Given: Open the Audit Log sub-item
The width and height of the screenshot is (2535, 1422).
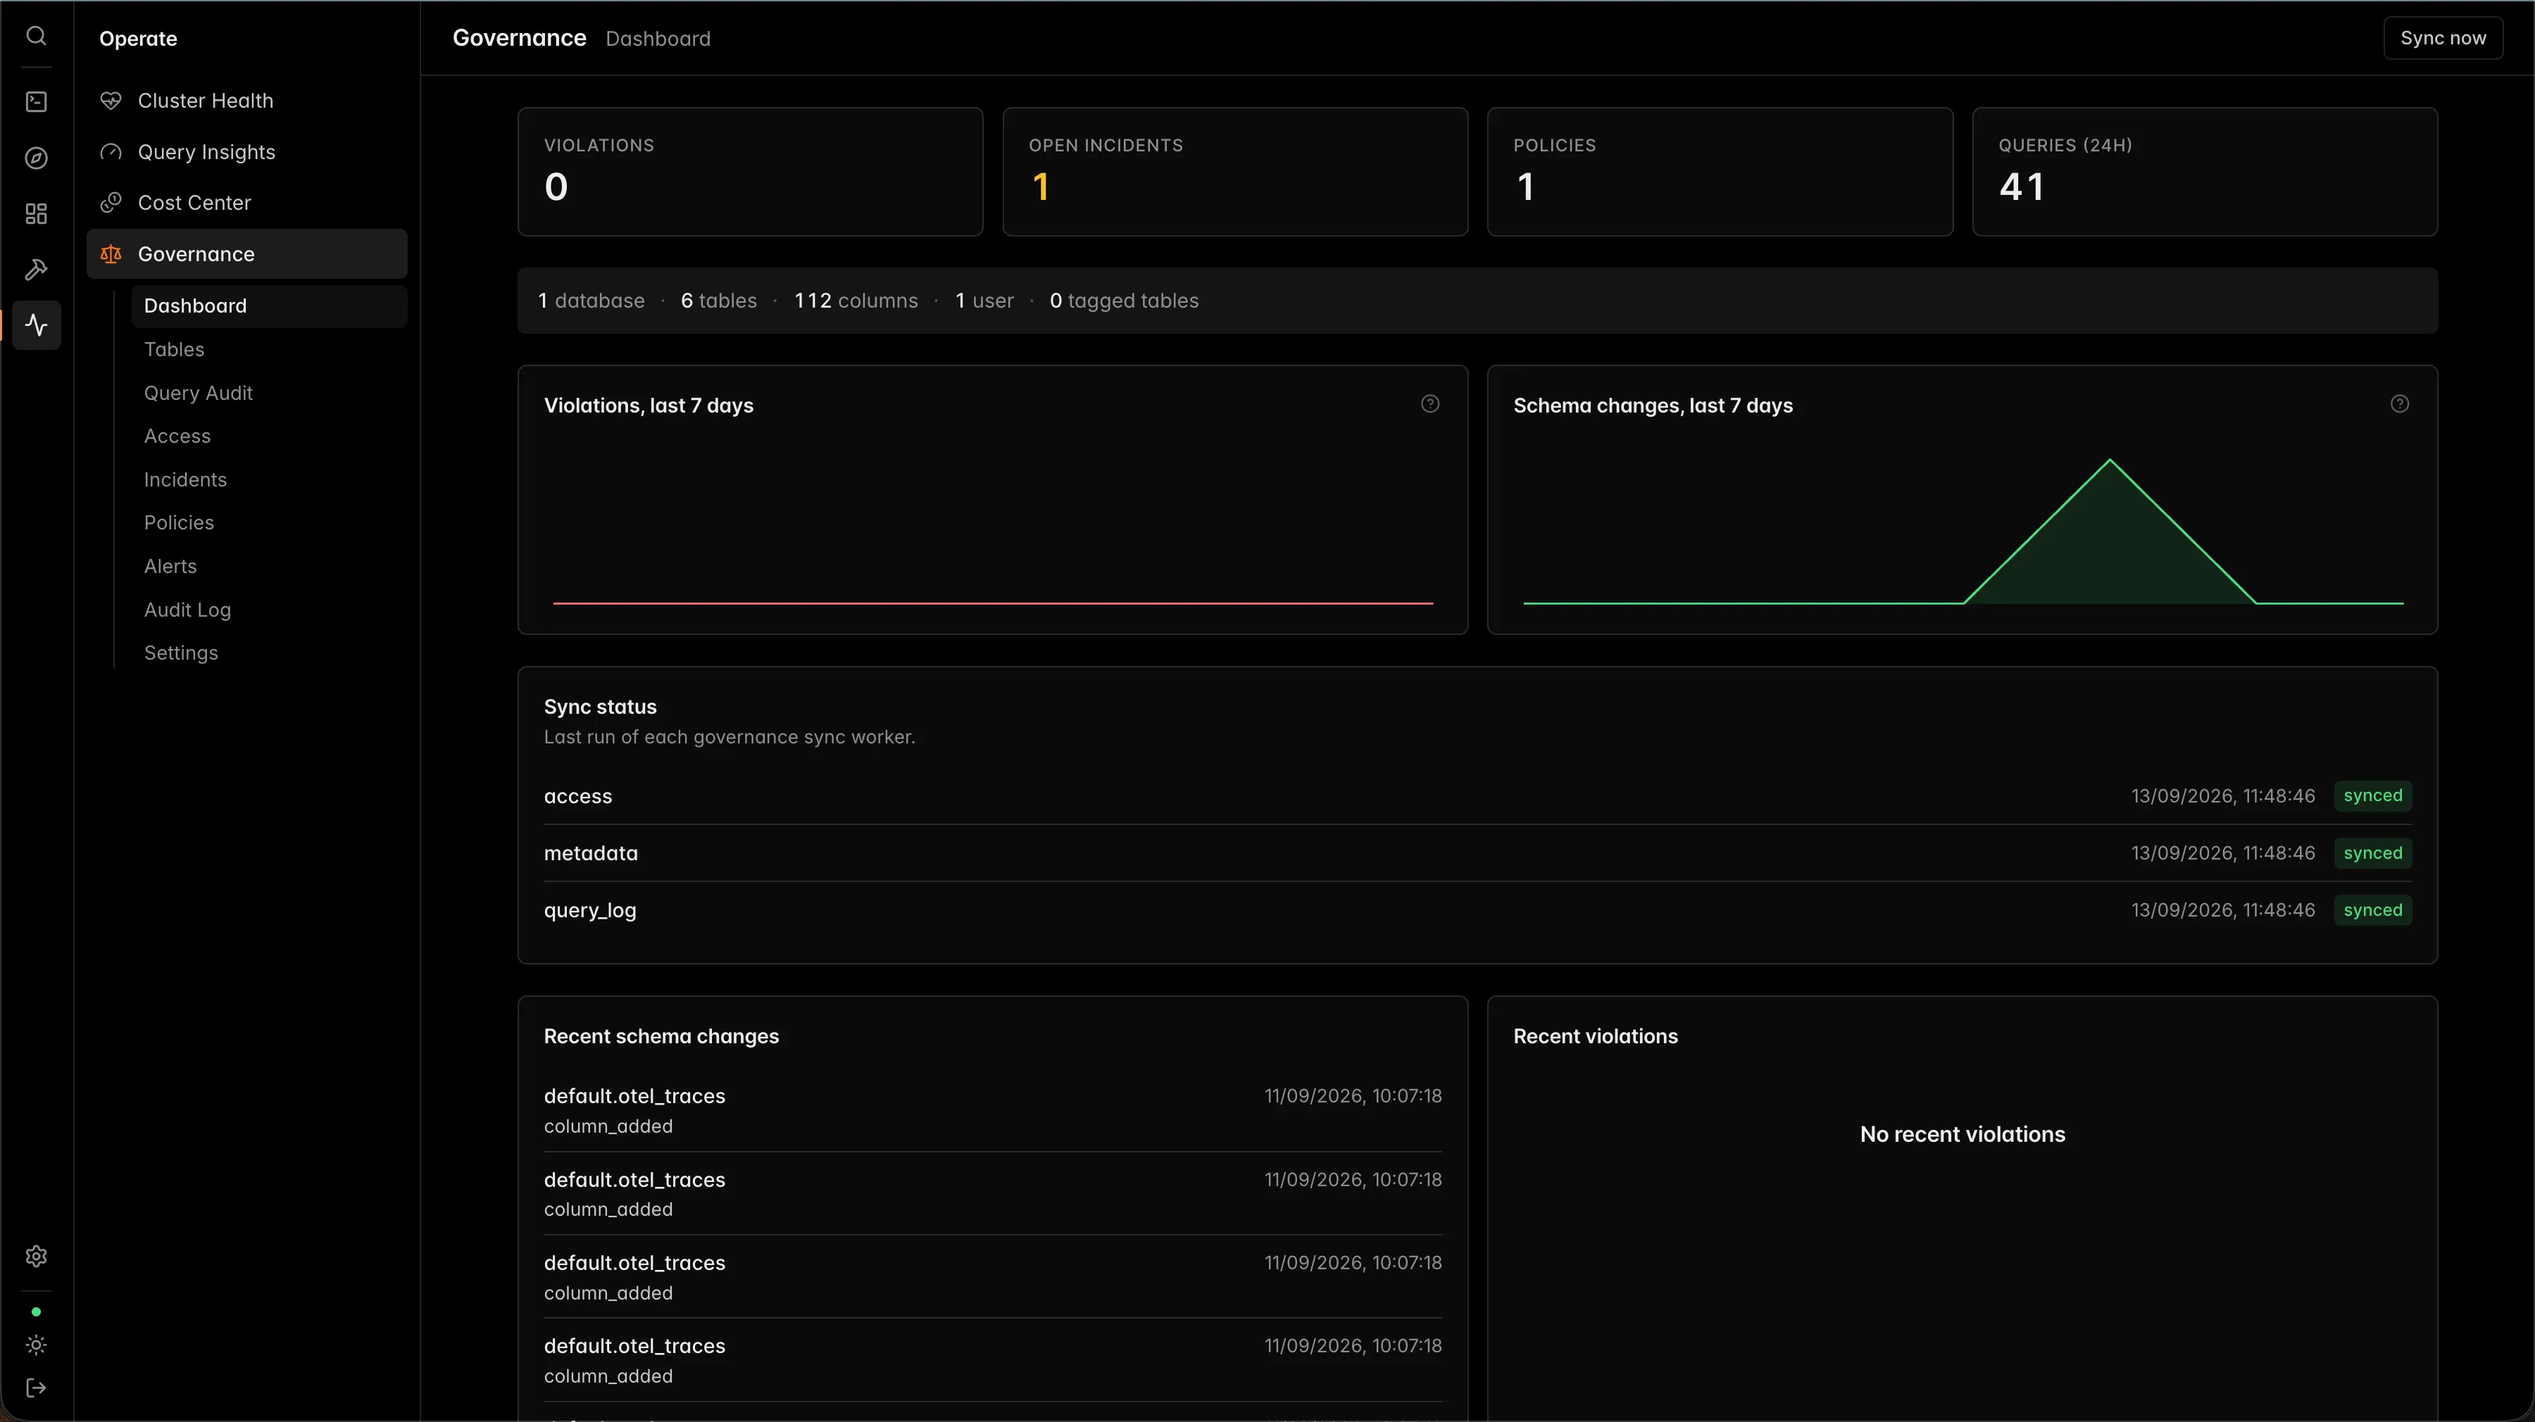Looking at the screenshot, I should pyautogui.click(x=270, y=609).
